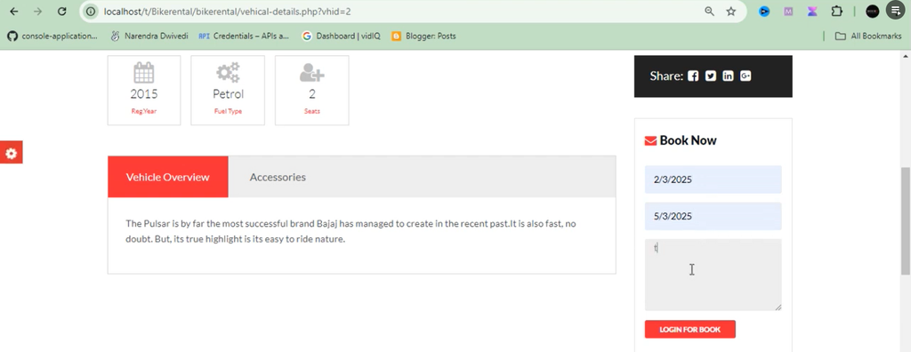Click the to-date field showing 5/3/2025
This screenshot has height=352, width=911.
click(713, 216)
